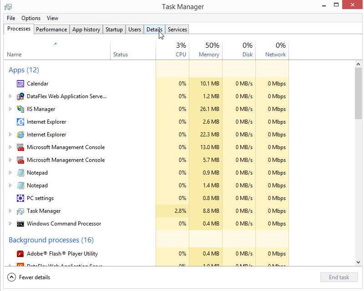Open the View menu
Screen dimensions: 364x291
[52, 18]
